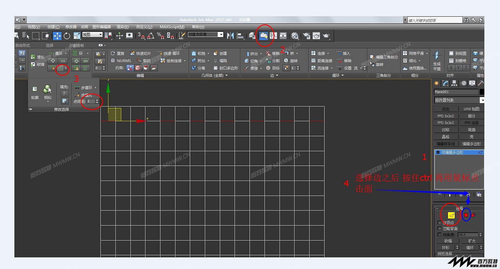Viewport: 500px width, 269px height.
Task: Open the Create panel tab icon
Action: [x=437, y=83]
